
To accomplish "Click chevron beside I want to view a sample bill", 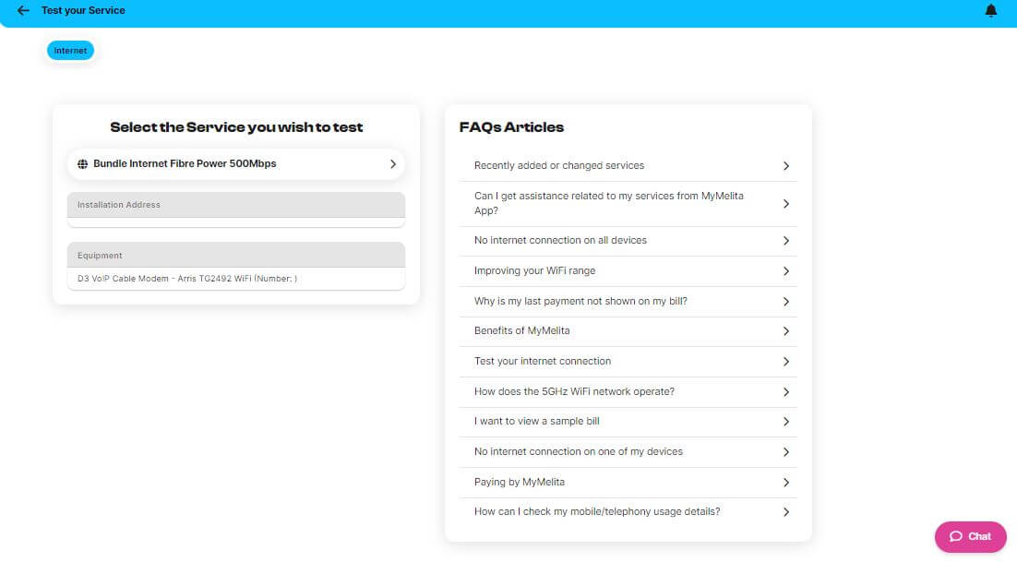I will coord(785,422).
